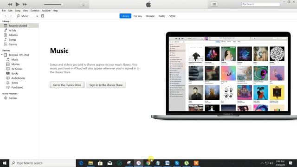Click Sign in to the iTunes Store button
This screenshot has width=297, height=167.
pyautogui.click(x=106, y=85)
